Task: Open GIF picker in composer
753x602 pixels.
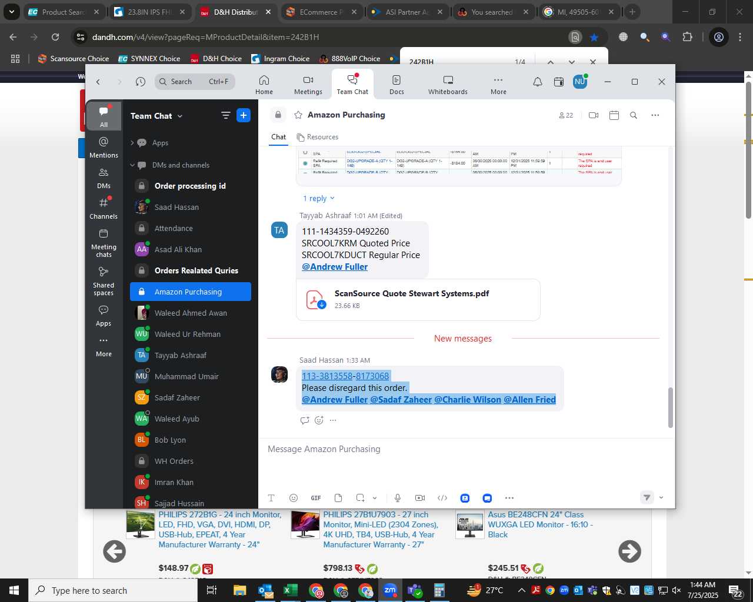Action: 316,498
